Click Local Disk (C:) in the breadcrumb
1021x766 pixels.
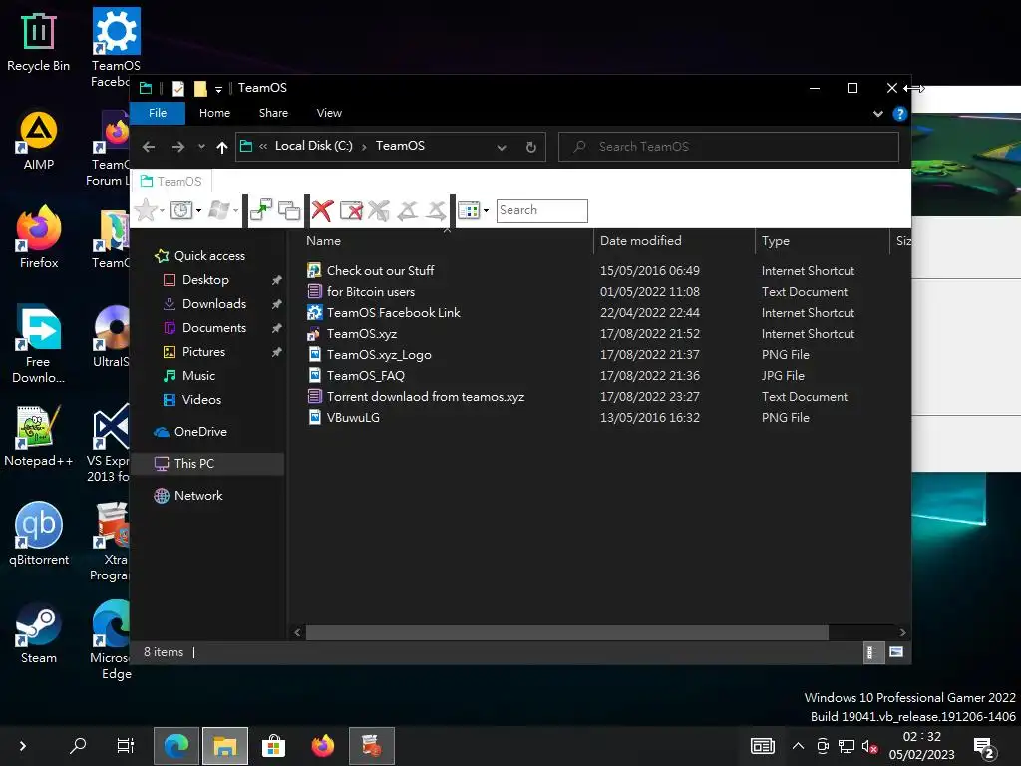click(314, 146)
